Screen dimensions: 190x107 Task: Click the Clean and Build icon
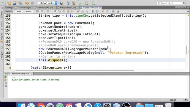[x=74, y=3]
